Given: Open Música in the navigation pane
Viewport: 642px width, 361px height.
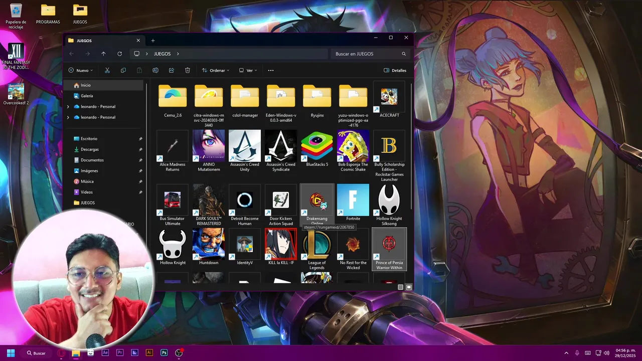Looking at the screenshot, I should (x=104, y=182).
